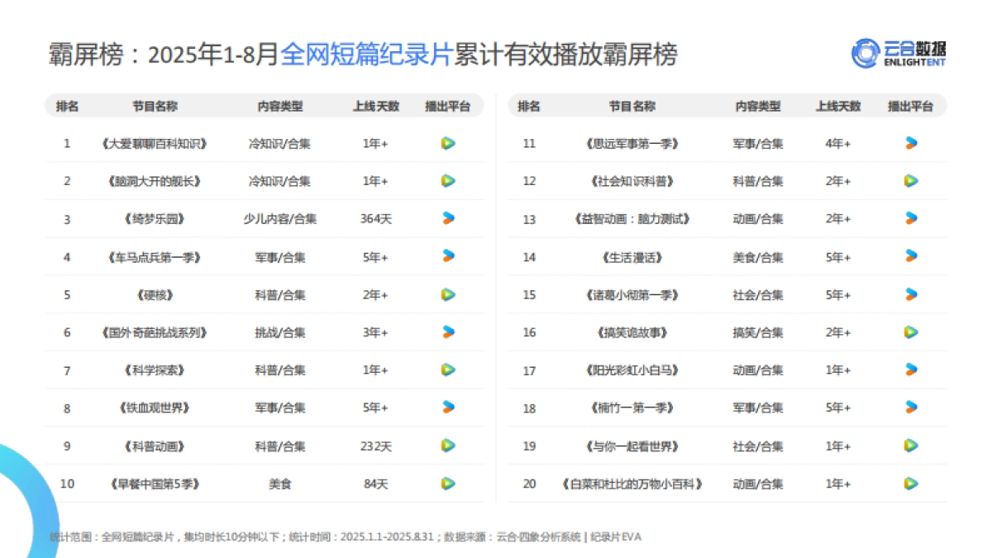
Task: Open the 播出平台 header on the right table
Action: [911, 106]
